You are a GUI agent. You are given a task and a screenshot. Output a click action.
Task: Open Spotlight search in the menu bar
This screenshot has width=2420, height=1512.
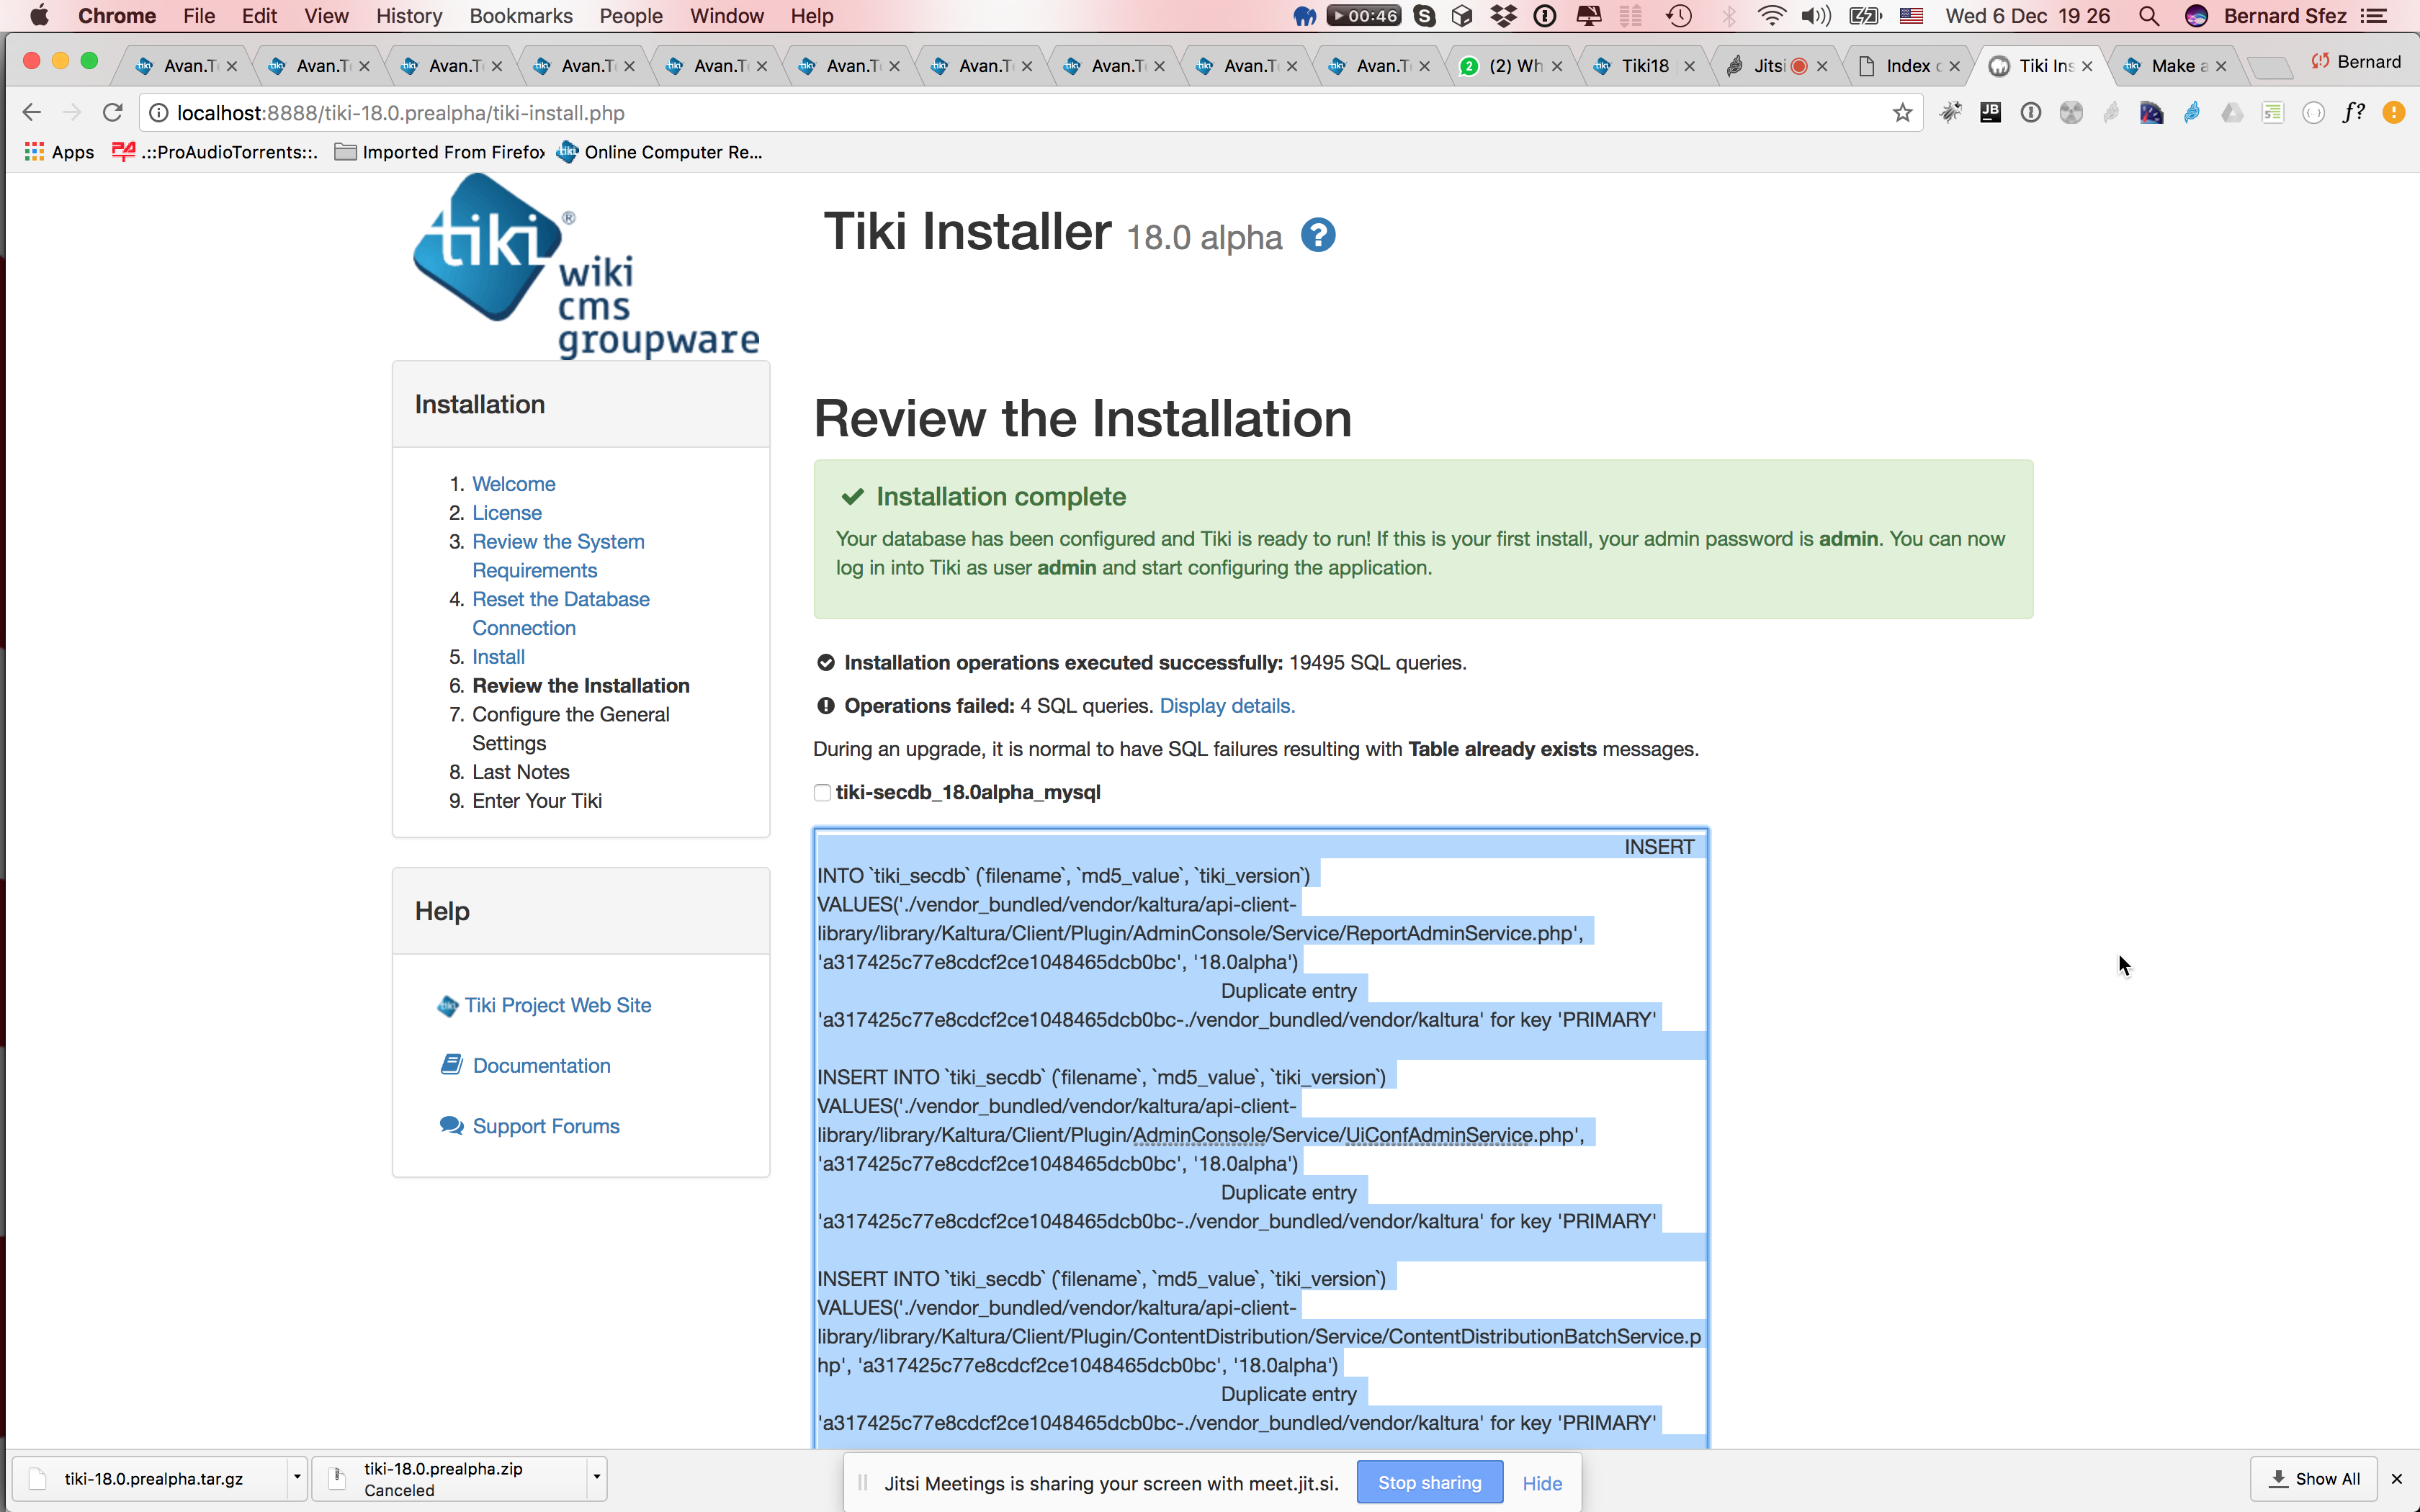pos(2148,16)
